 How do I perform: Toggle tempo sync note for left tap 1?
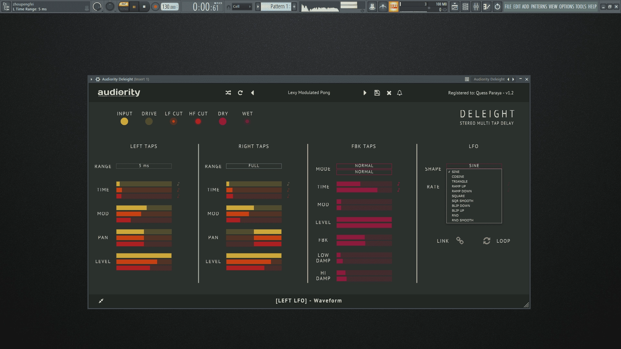[178, 184]
